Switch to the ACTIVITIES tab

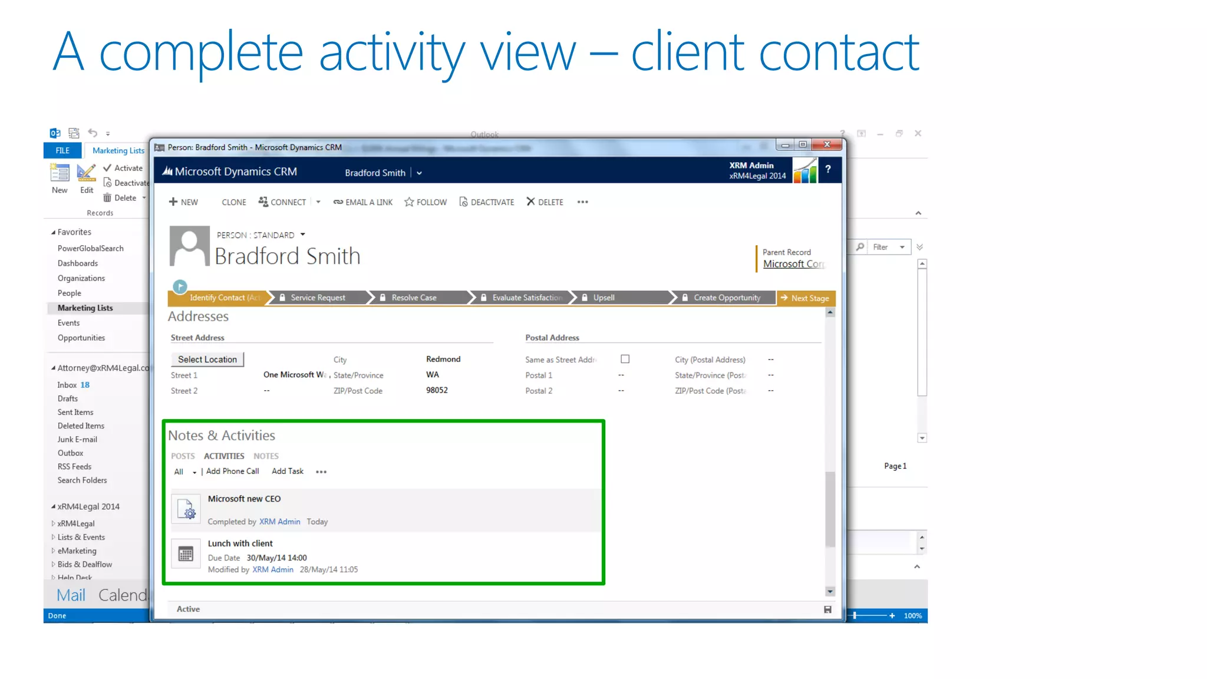[x=224, y=456]
